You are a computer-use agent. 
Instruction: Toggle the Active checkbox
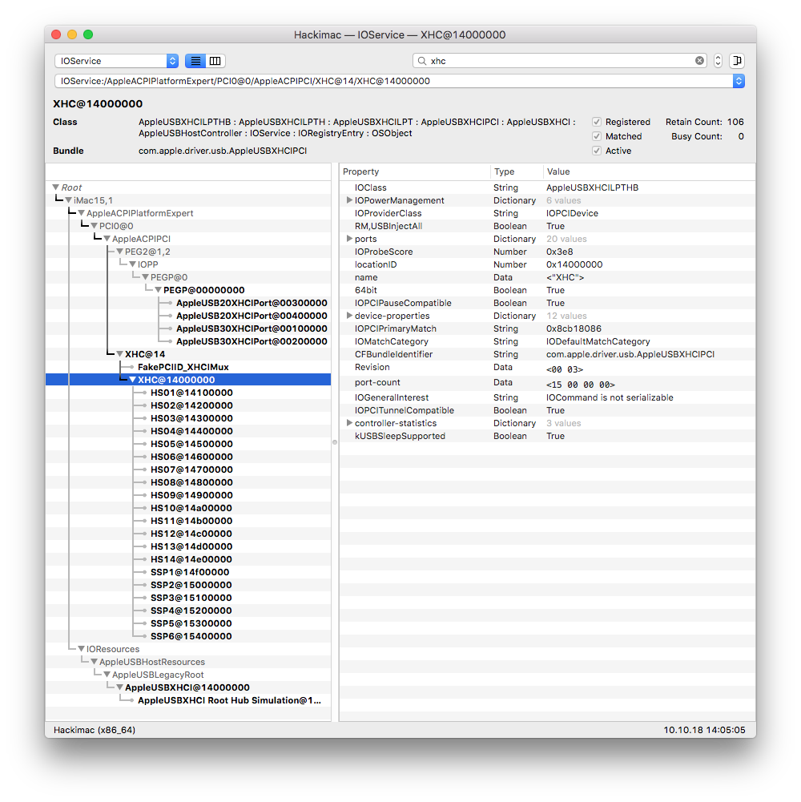tap(597, 151)
